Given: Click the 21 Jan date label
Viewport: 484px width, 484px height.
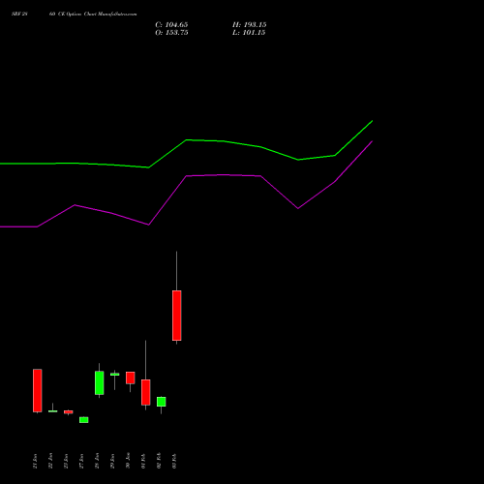Looking at the screenshot, I should pyautogui.click(x=35, y=461).
